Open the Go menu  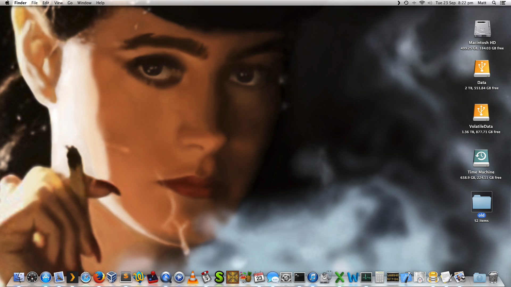click(x=70, y=3)
